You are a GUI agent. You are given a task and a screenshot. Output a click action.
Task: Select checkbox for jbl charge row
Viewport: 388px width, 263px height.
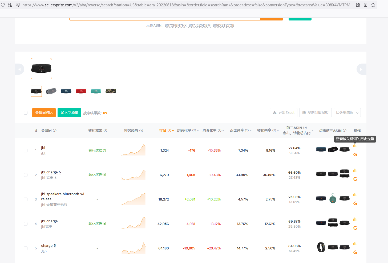[26, 224]
